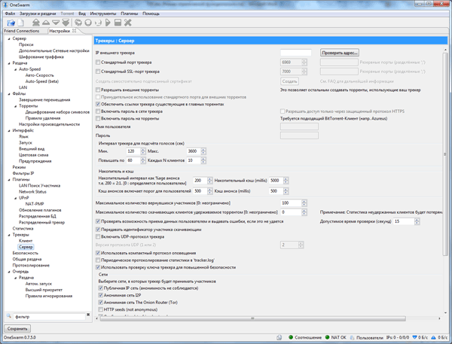Collapse the top-level Раздача tree node

tap(9, 63)
